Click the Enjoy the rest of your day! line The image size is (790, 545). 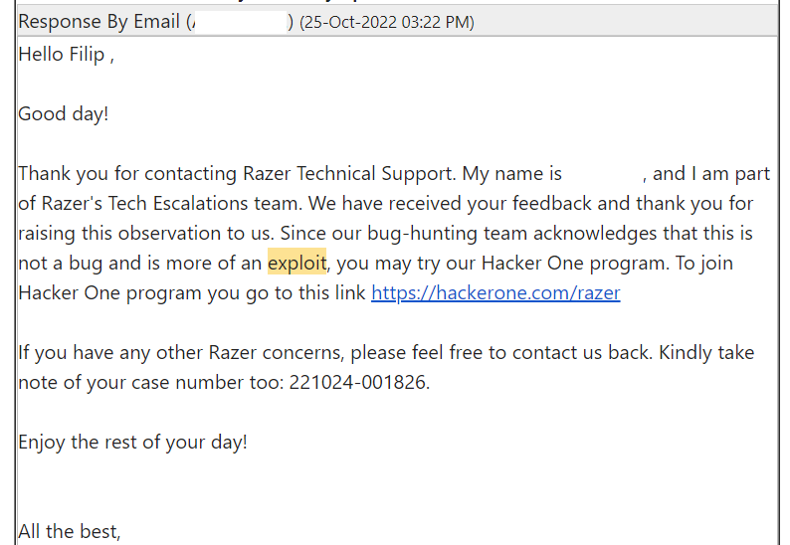tap(133, 443)
